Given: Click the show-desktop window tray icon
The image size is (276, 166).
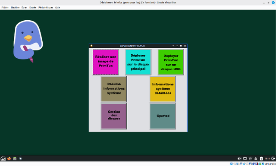Looking at the screenshot, I should tap(245, 158).
